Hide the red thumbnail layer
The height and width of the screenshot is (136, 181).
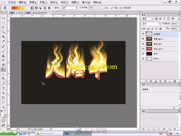coord(143,49)
